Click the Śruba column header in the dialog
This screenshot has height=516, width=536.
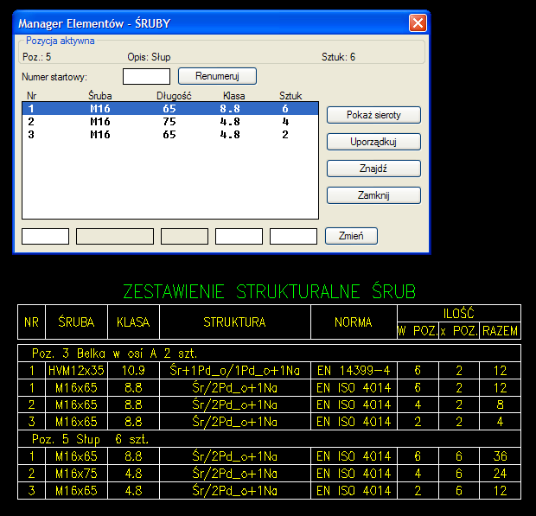(x=99, y=96)
